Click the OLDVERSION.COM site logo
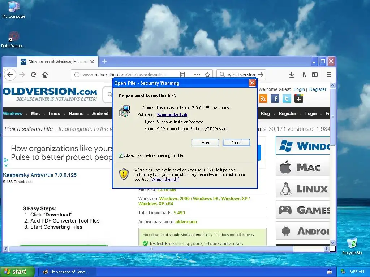This screenshot has height=277, width=370. click(50, 94)
